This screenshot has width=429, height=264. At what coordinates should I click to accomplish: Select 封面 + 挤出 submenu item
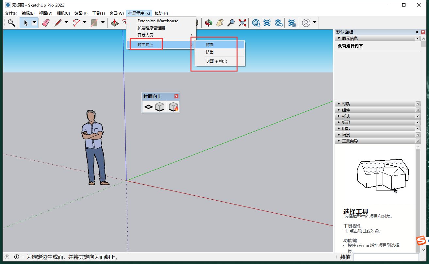(x=216, y=61)
